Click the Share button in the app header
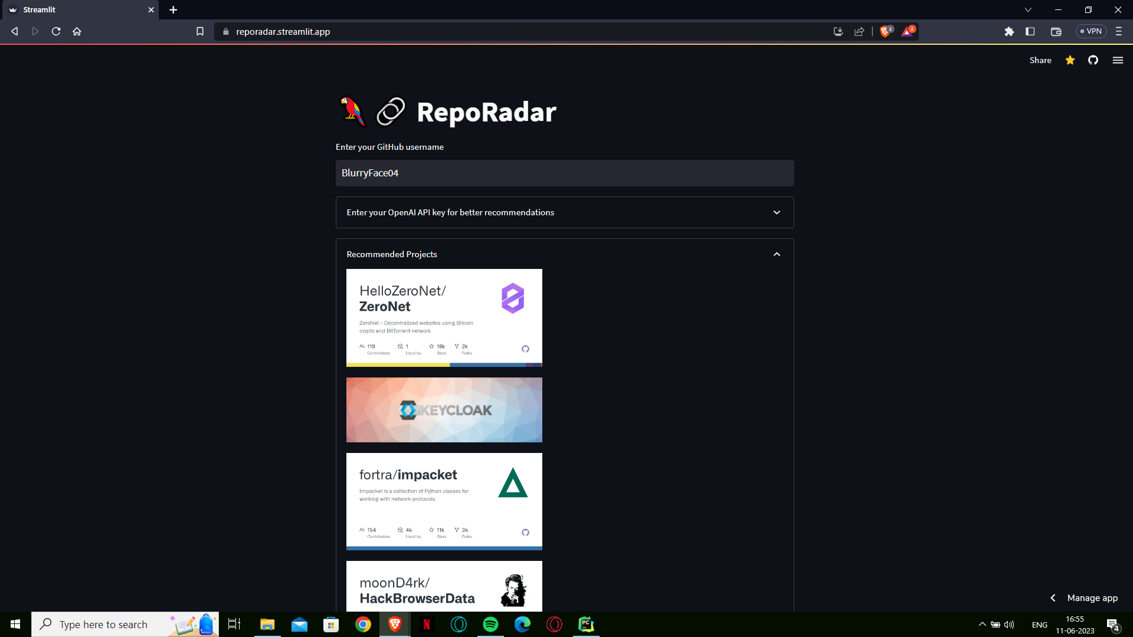The image size is (1133, 637). tap(1040, 60)
